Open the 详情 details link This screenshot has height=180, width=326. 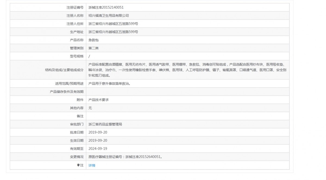[92, 165]
